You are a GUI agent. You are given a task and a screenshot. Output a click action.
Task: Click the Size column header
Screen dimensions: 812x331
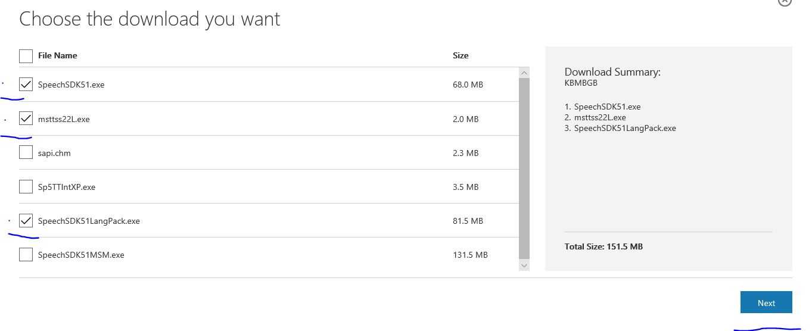tap(461, 55)
